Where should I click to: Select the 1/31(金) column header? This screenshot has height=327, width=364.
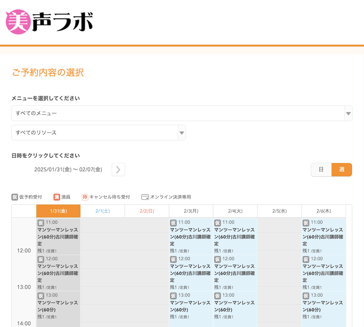pyautogui.click(x=58, y=211)
